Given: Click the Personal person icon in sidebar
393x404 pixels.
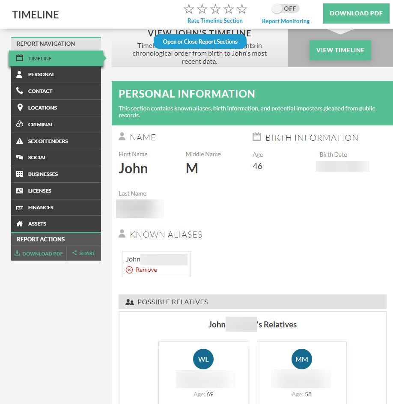Looking at the screenshot, I should coord(19,74).
